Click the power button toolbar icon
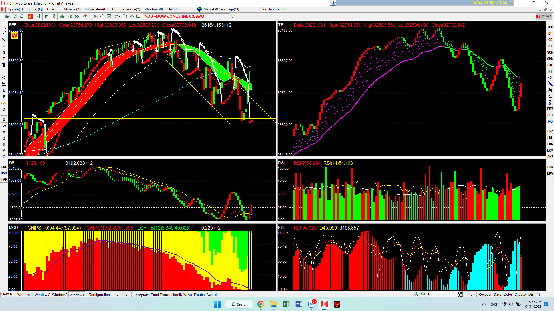This screenshot has width=554, height=311. click(85, 16)
